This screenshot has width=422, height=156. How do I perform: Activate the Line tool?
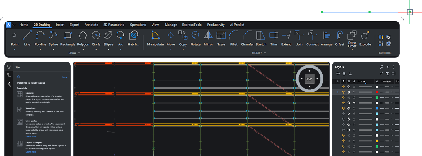click(x=27, y=35)
